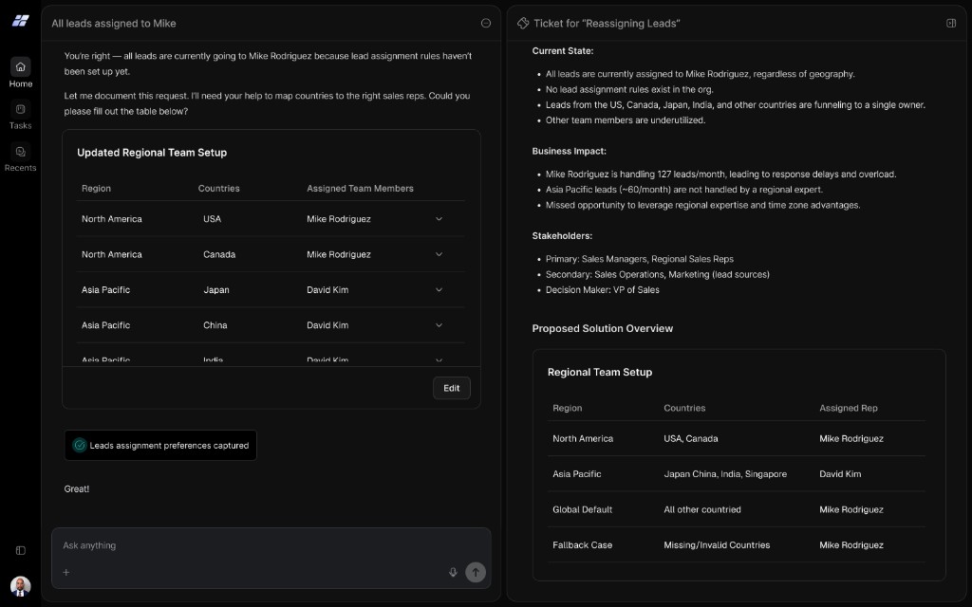Activate the microphone voice input icon
972x607 pixels.
453,572
